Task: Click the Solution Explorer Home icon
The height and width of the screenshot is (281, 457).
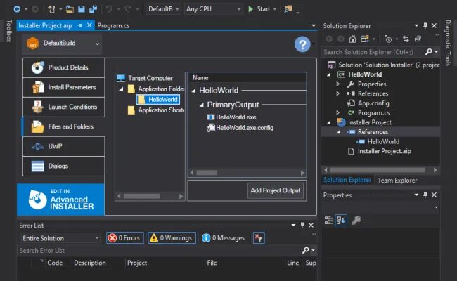Action: coord(352,39)
